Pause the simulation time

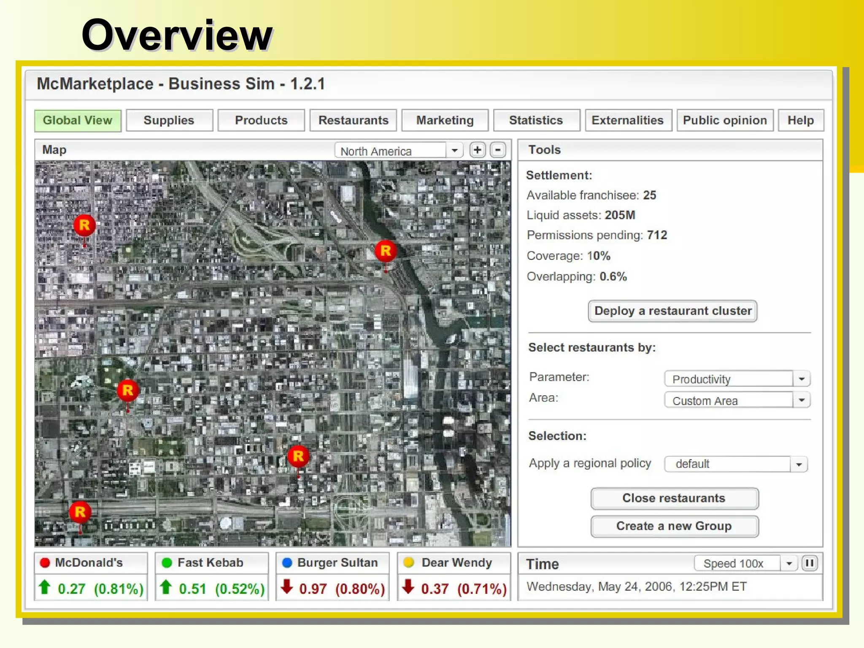coord(809,563)
